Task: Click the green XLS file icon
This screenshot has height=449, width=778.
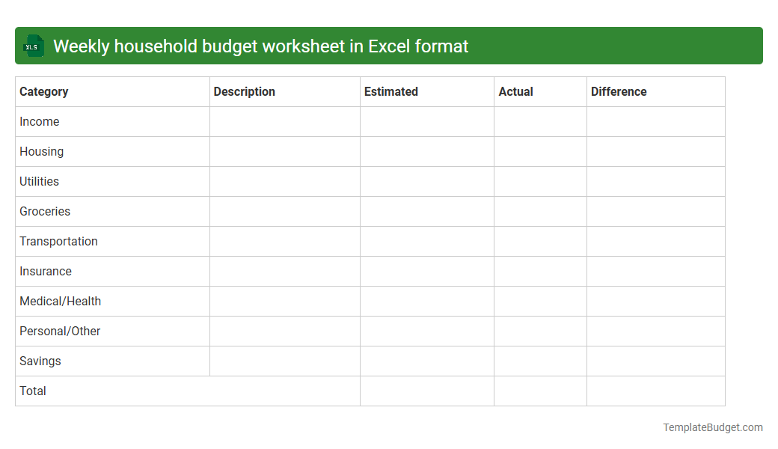Action: coord(33,46)
